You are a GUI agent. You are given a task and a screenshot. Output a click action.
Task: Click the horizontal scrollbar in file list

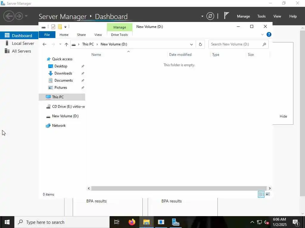point(179,188)
